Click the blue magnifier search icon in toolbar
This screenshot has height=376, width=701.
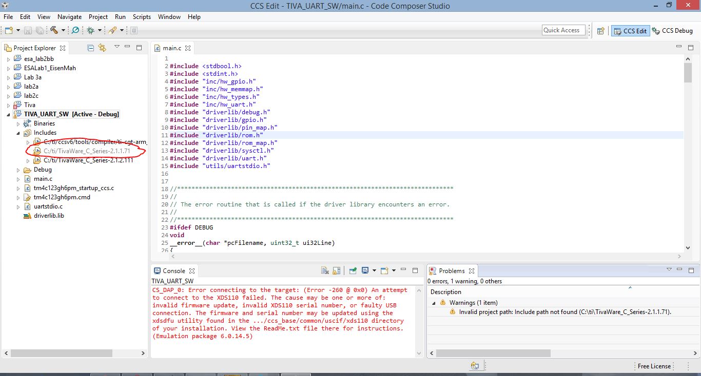(75, 30)
